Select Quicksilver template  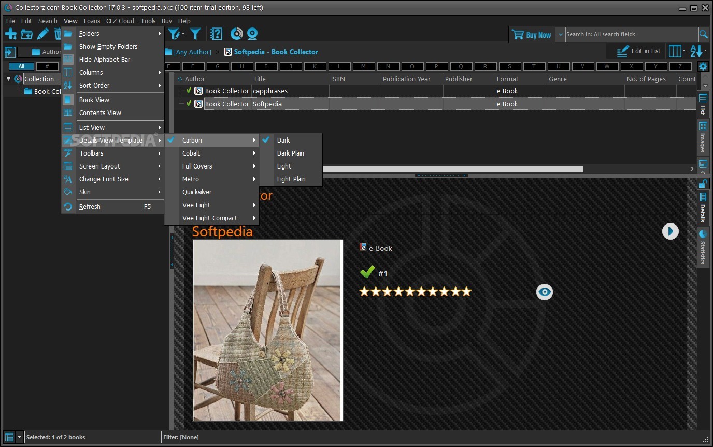211,192
